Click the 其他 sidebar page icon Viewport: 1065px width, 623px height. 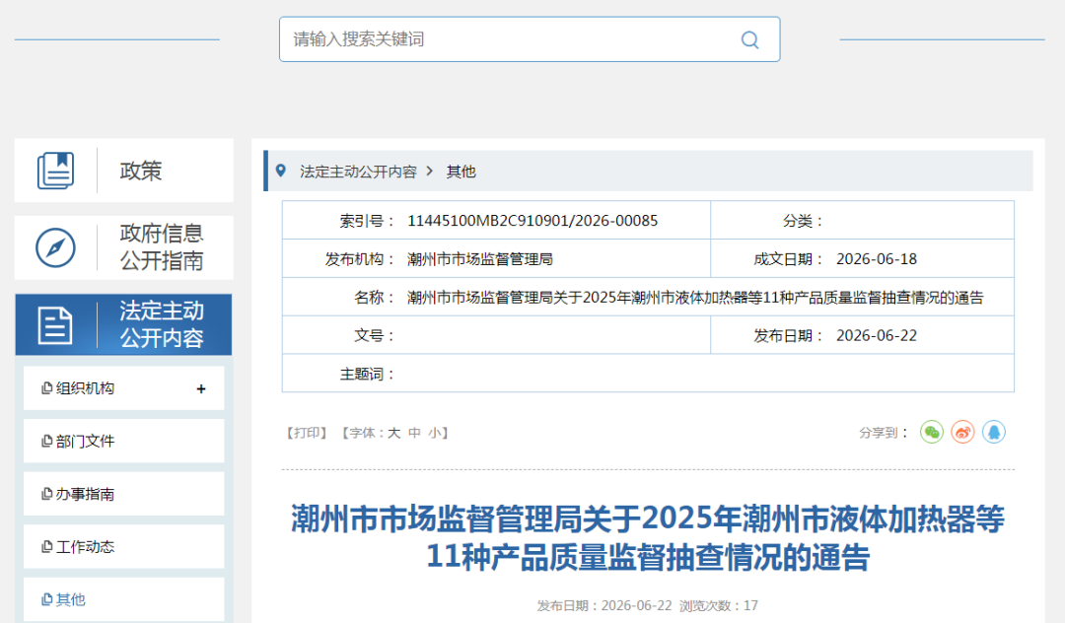[47, 599]
